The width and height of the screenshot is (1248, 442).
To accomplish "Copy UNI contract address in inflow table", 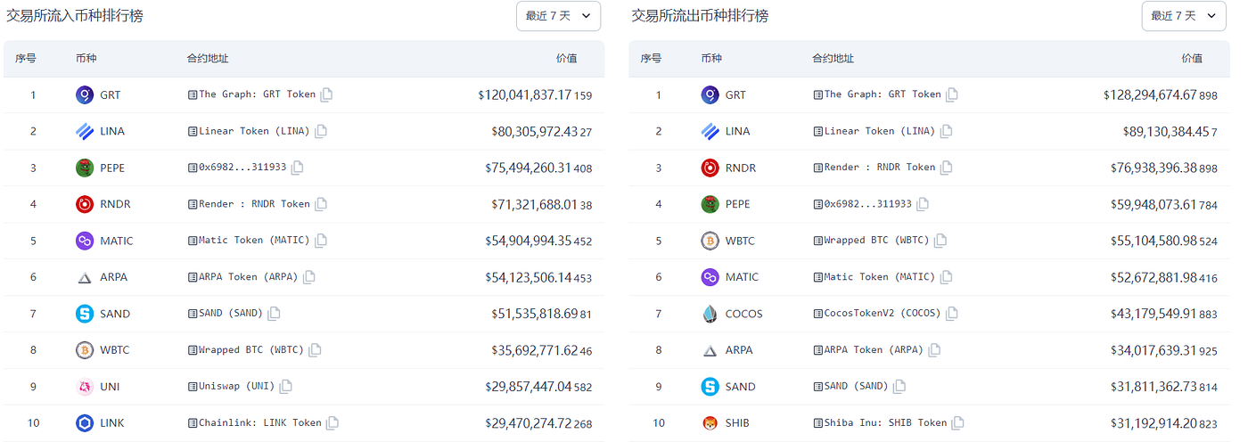I will [x=285, y=387].
